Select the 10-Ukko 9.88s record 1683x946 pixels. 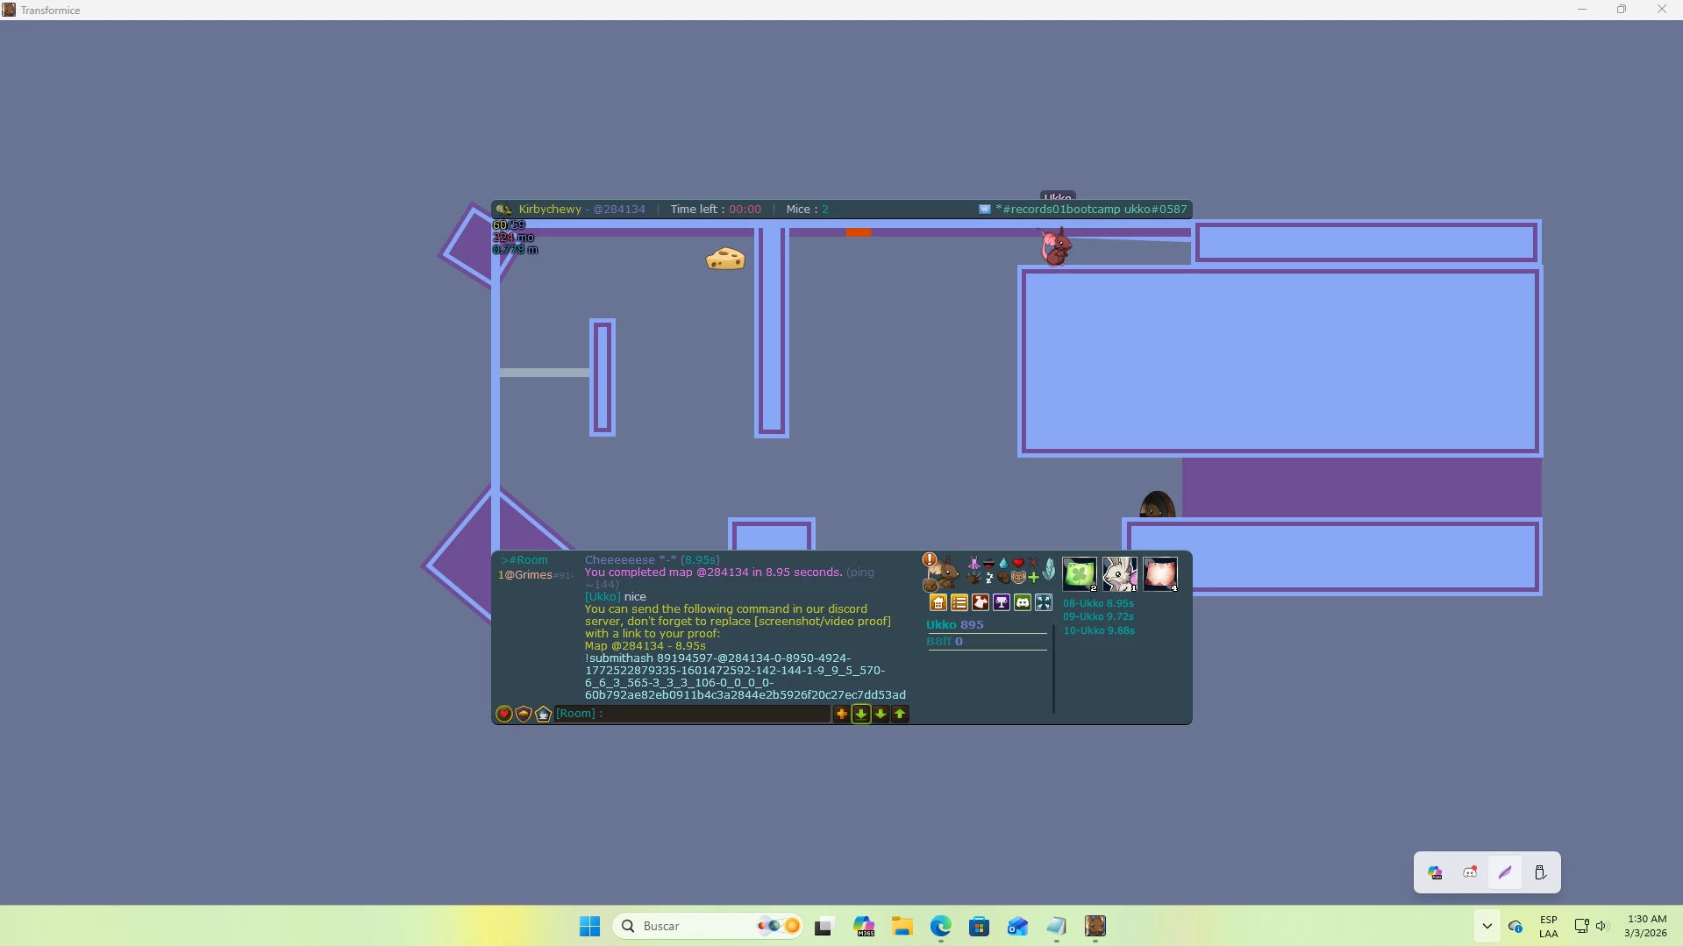[x=1099, y=630]
